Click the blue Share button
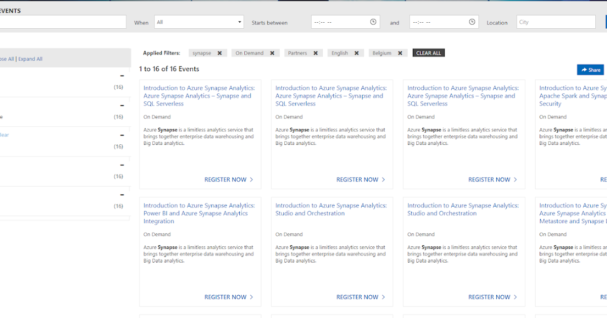 [x=590, y=70]
